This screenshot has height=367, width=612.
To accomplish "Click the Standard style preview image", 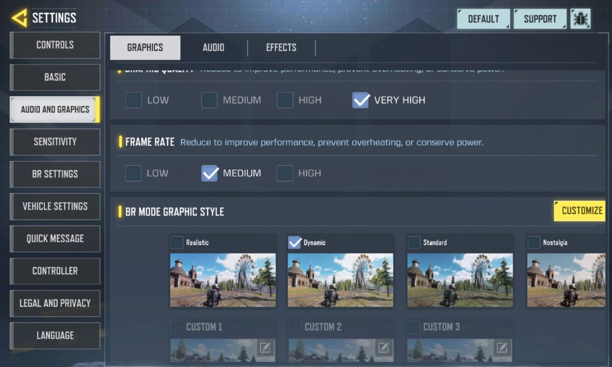I will pyautogui.click(x=460, y=280).
